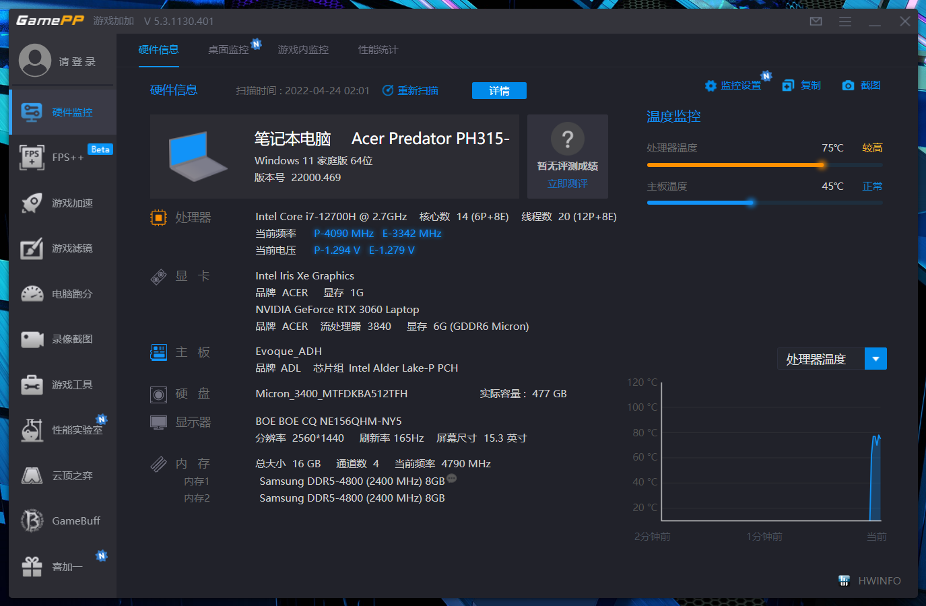Click Acer Predator PH315- model title
Screen dimensions: 926x606
coord(430,139)
